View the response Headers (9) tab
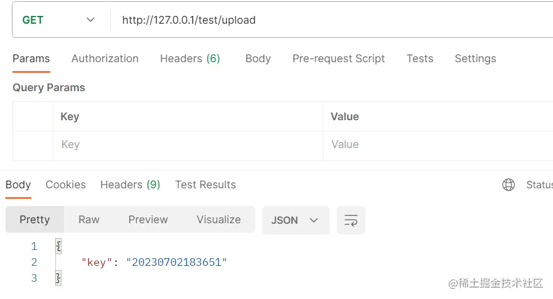This screenshot has width=553, height=299. tap(130, 185)
